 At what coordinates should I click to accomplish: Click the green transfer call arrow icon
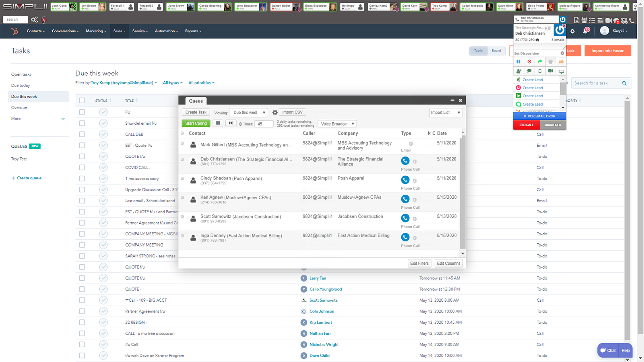tap(540, 62)
